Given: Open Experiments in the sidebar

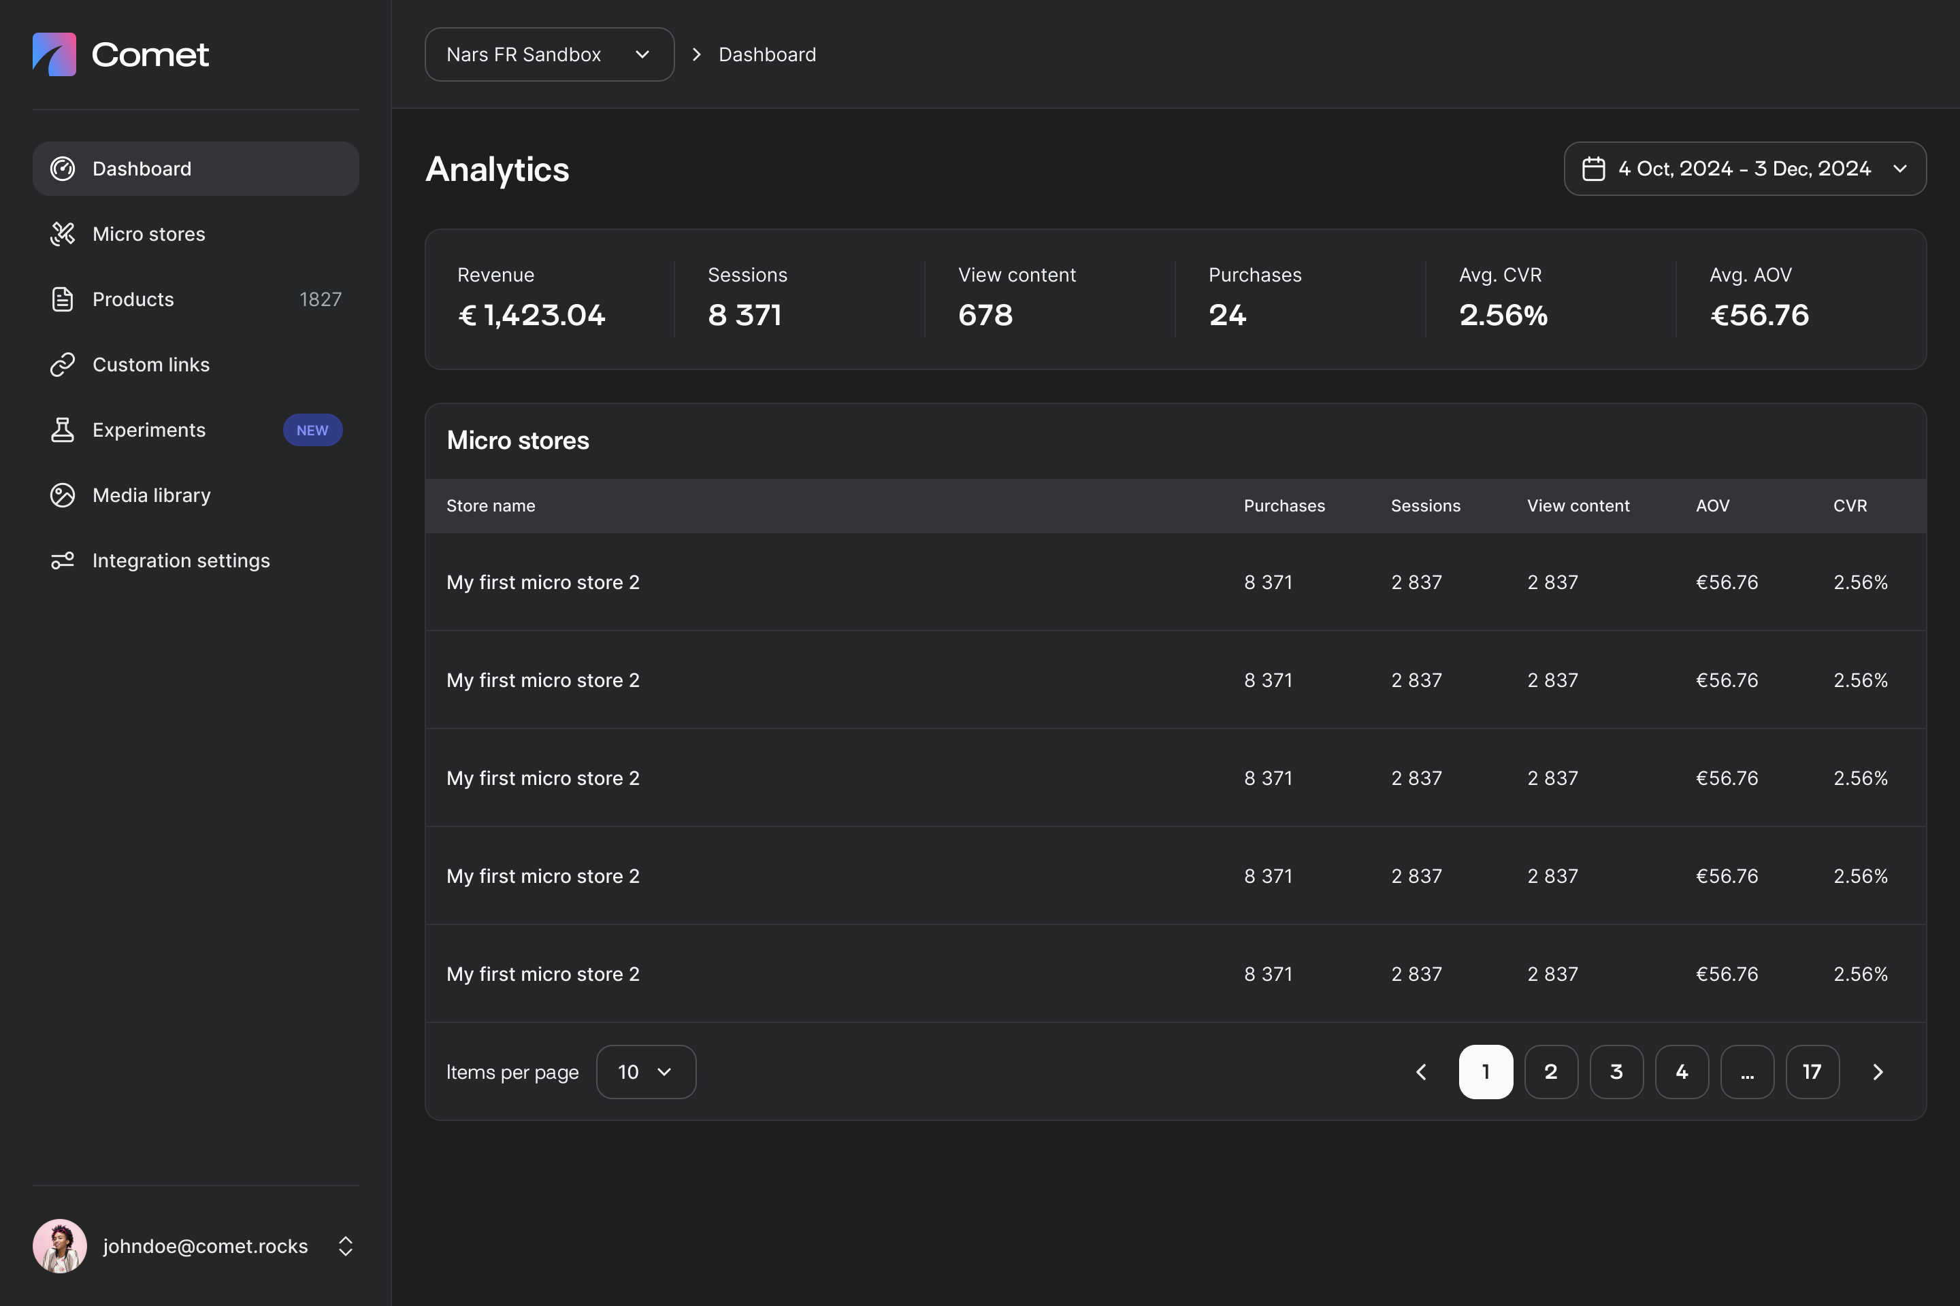Looking at the screenshot, I should click(x=196, y=430).
